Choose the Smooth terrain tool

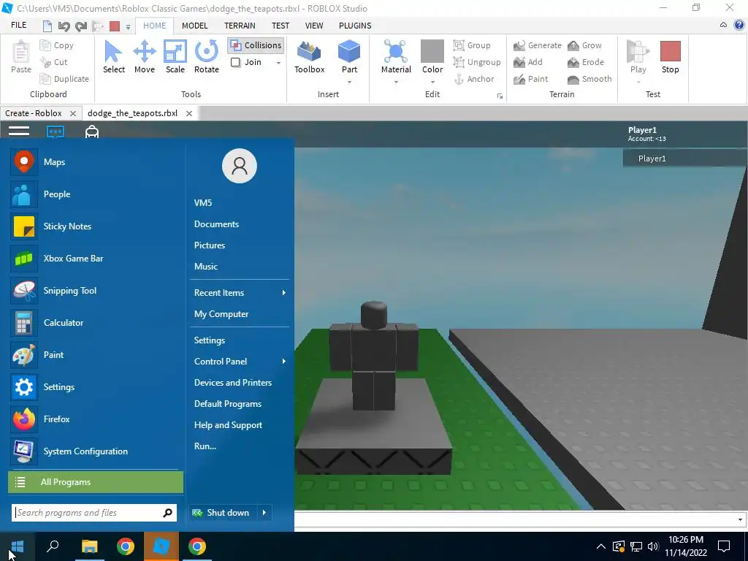click(x=589, y=79)
